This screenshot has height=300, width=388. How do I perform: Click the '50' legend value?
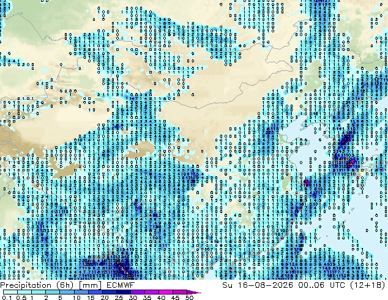point(189,298)
